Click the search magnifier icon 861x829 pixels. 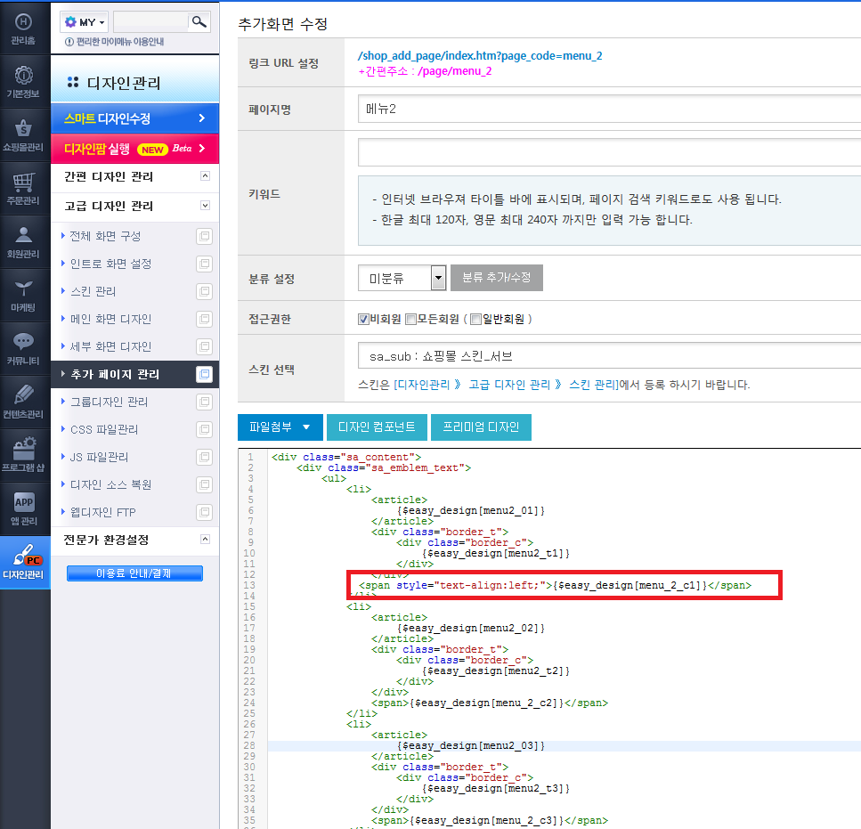click(199, 22)
